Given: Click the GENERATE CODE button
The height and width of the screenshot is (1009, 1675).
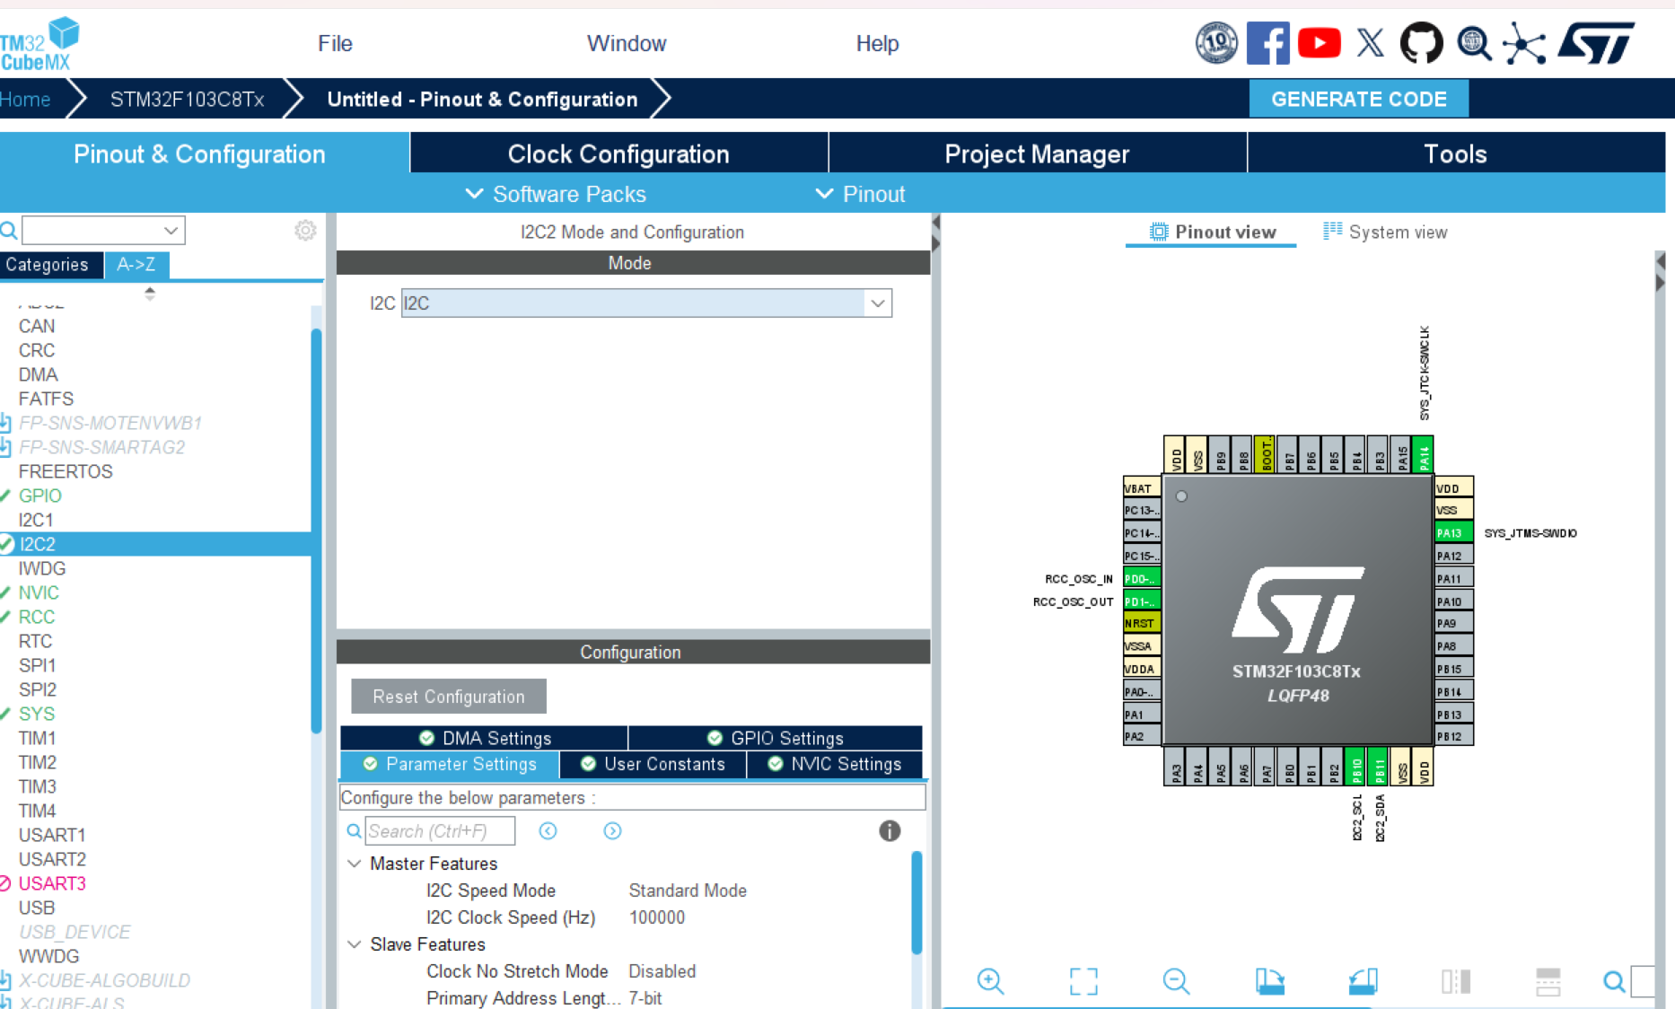Looking at the screenshot, I should click(x=1358, y=99).
